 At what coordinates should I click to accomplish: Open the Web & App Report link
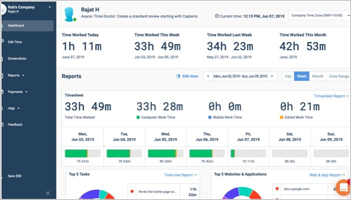click(327, 175)
